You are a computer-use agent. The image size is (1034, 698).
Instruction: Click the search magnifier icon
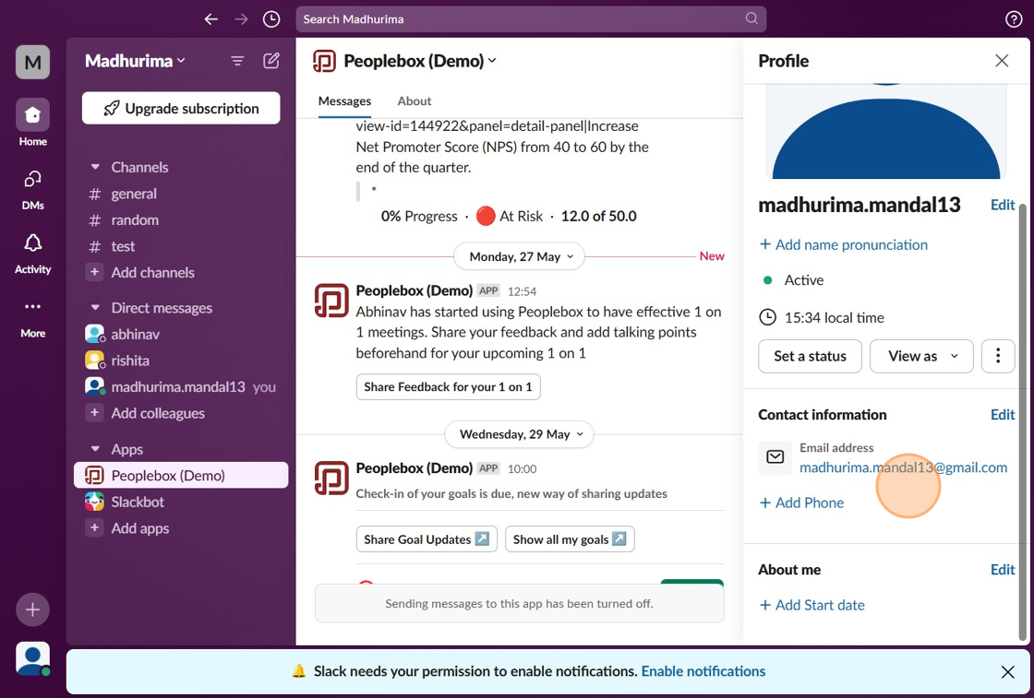tap(751, 18)
